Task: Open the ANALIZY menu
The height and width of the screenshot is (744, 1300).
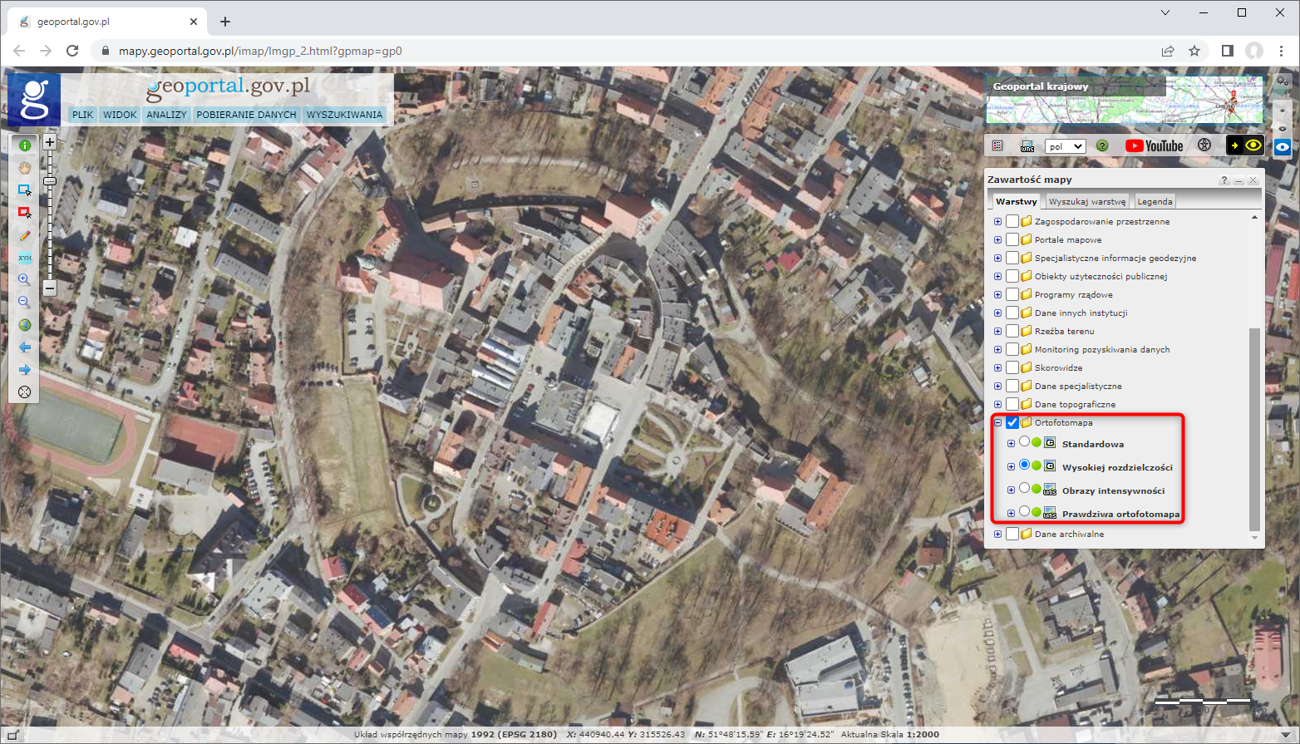Action: coord(166,115)
